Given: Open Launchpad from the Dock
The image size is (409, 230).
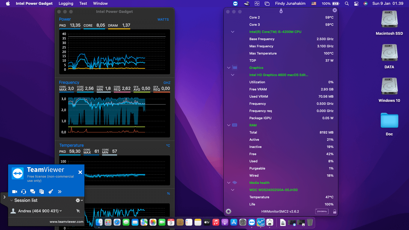Looking at the screenshot, I should (108, 222).
